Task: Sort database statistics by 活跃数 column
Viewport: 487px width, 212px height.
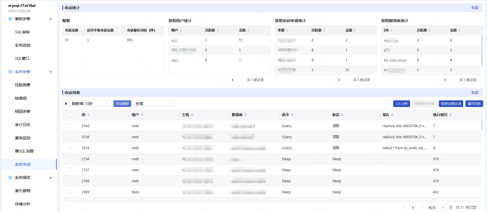Action: 430,31
